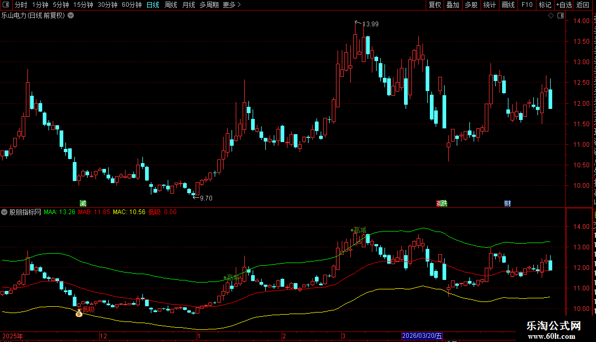Toggle 叠加 overlay mode

(453, 5)
